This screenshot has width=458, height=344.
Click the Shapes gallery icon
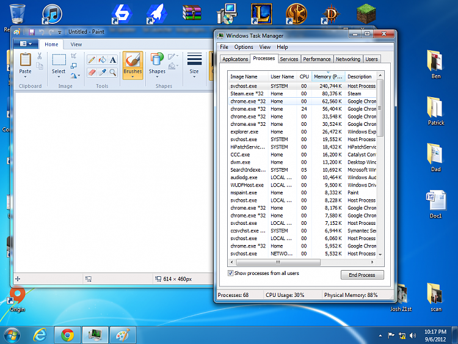[x=157, y=59]
